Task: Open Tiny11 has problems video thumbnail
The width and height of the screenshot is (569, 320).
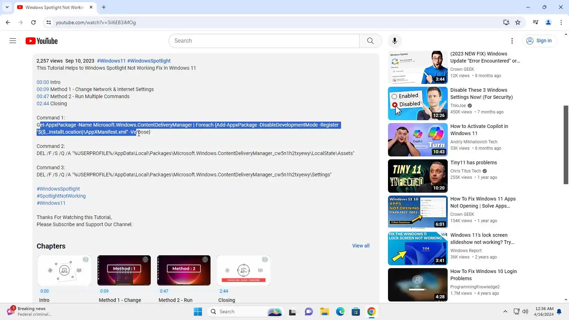Action: 418,176
